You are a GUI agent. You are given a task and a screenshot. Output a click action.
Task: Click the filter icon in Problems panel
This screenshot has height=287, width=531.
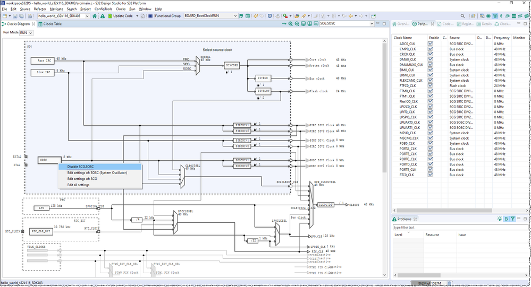(512, 219)
